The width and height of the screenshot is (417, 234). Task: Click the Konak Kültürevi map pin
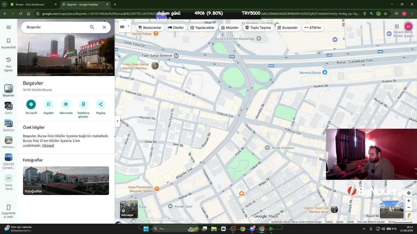click(x=267, y=148)
